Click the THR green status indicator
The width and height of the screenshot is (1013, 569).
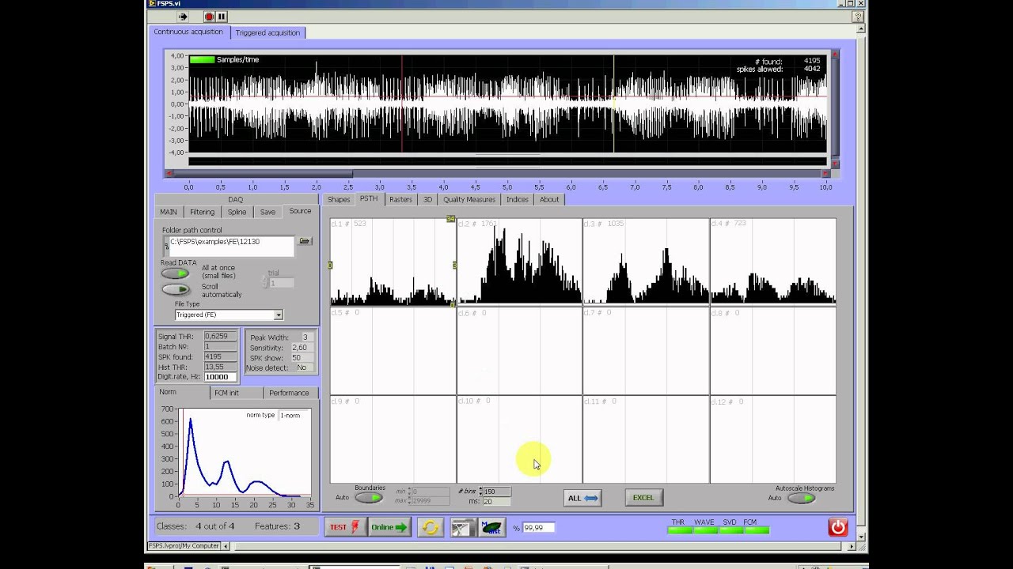[679, 530]
